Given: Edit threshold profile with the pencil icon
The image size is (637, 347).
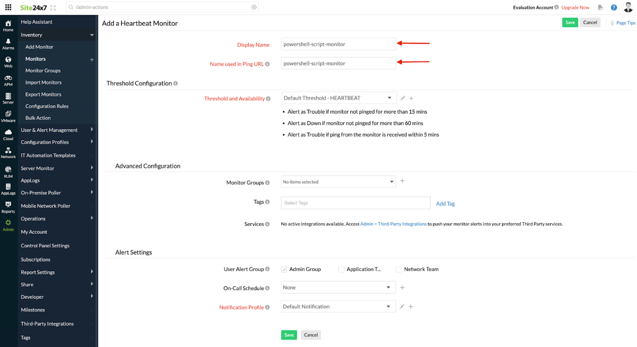Looking at the screenshot, I should click(403, 98).
